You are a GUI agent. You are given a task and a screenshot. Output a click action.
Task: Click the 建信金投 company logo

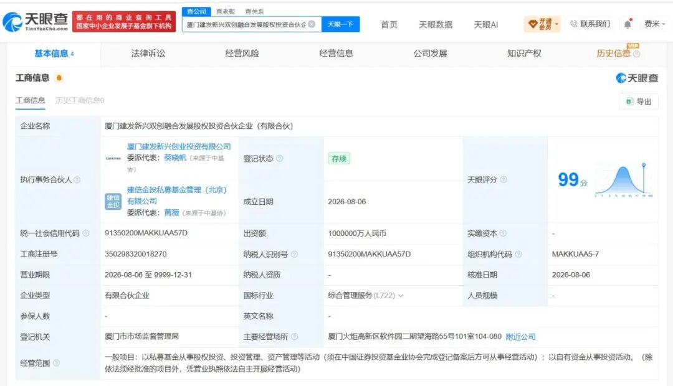113,201
